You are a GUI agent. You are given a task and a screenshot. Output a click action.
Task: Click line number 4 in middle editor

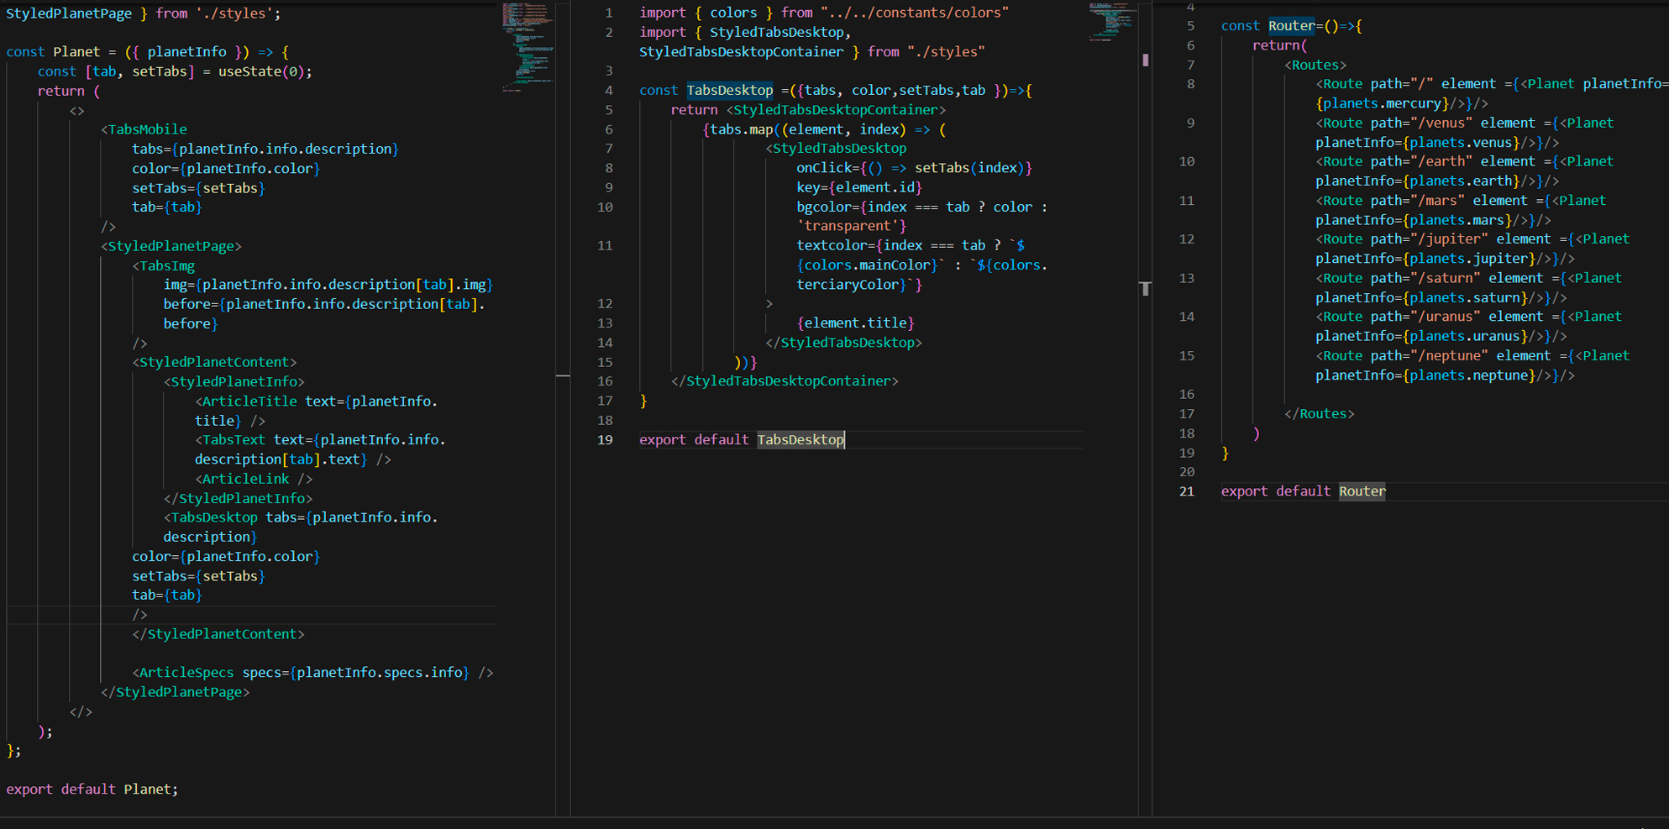[x=609, y=90]
